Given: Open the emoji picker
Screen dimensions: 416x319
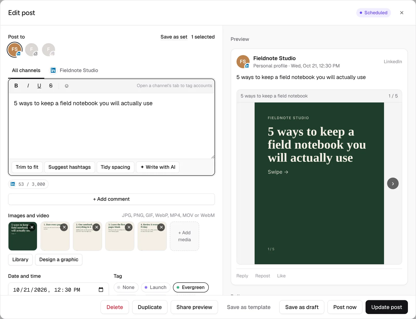Looking at the screenshot, I should pyautogui.click(x=67, y=86).
